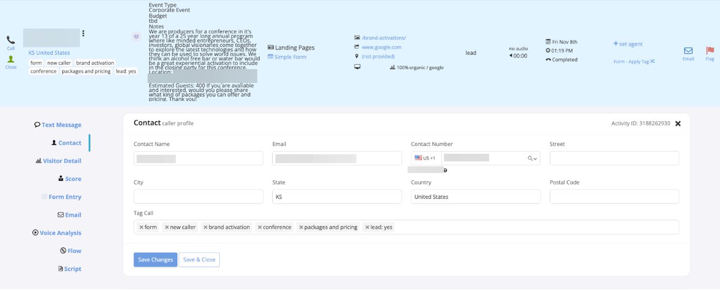Click the Form - Apply Tag link
This screenshot has height=291, width=720.
coord(631,61)
